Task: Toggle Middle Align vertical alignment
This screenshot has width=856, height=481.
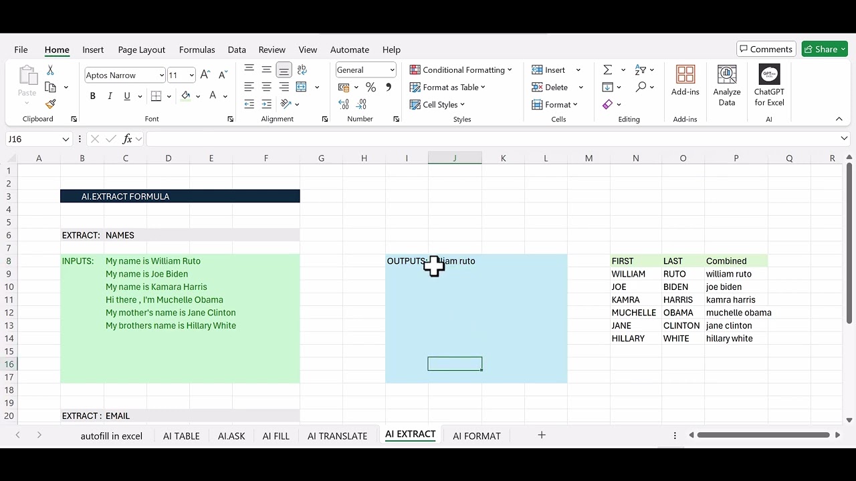Action: tap(267, 69)
